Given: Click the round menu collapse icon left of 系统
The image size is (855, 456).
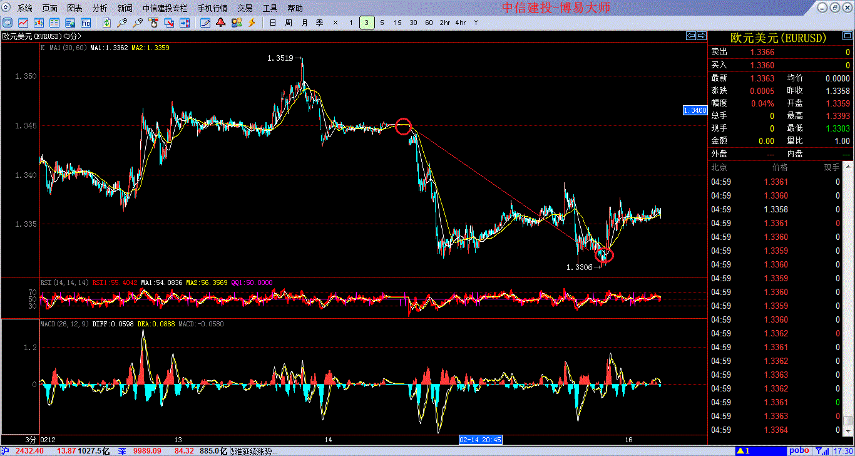Looking at the screenshot, I should 7,8.
